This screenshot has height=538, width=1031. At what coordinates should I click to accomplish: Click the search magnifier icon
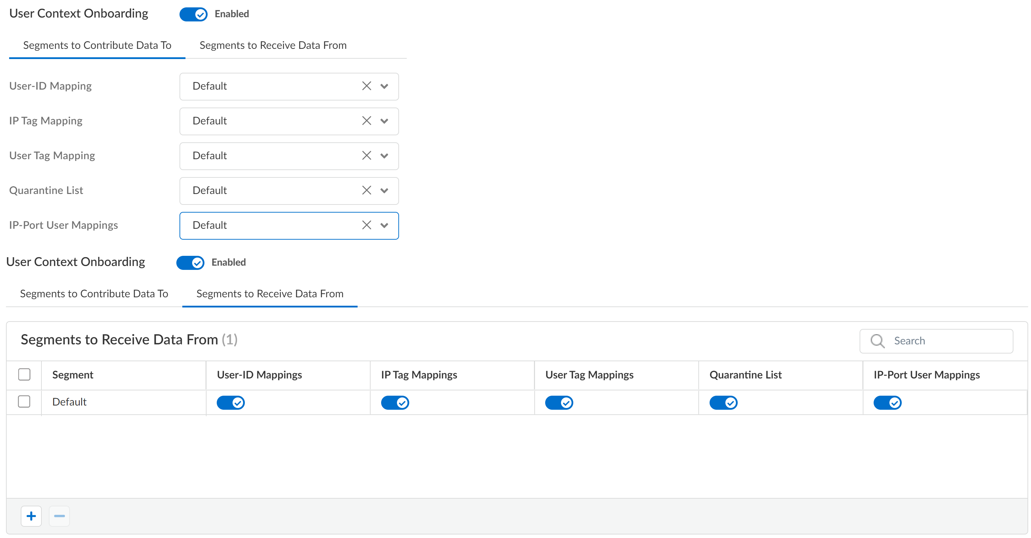[x=877, y=341]
